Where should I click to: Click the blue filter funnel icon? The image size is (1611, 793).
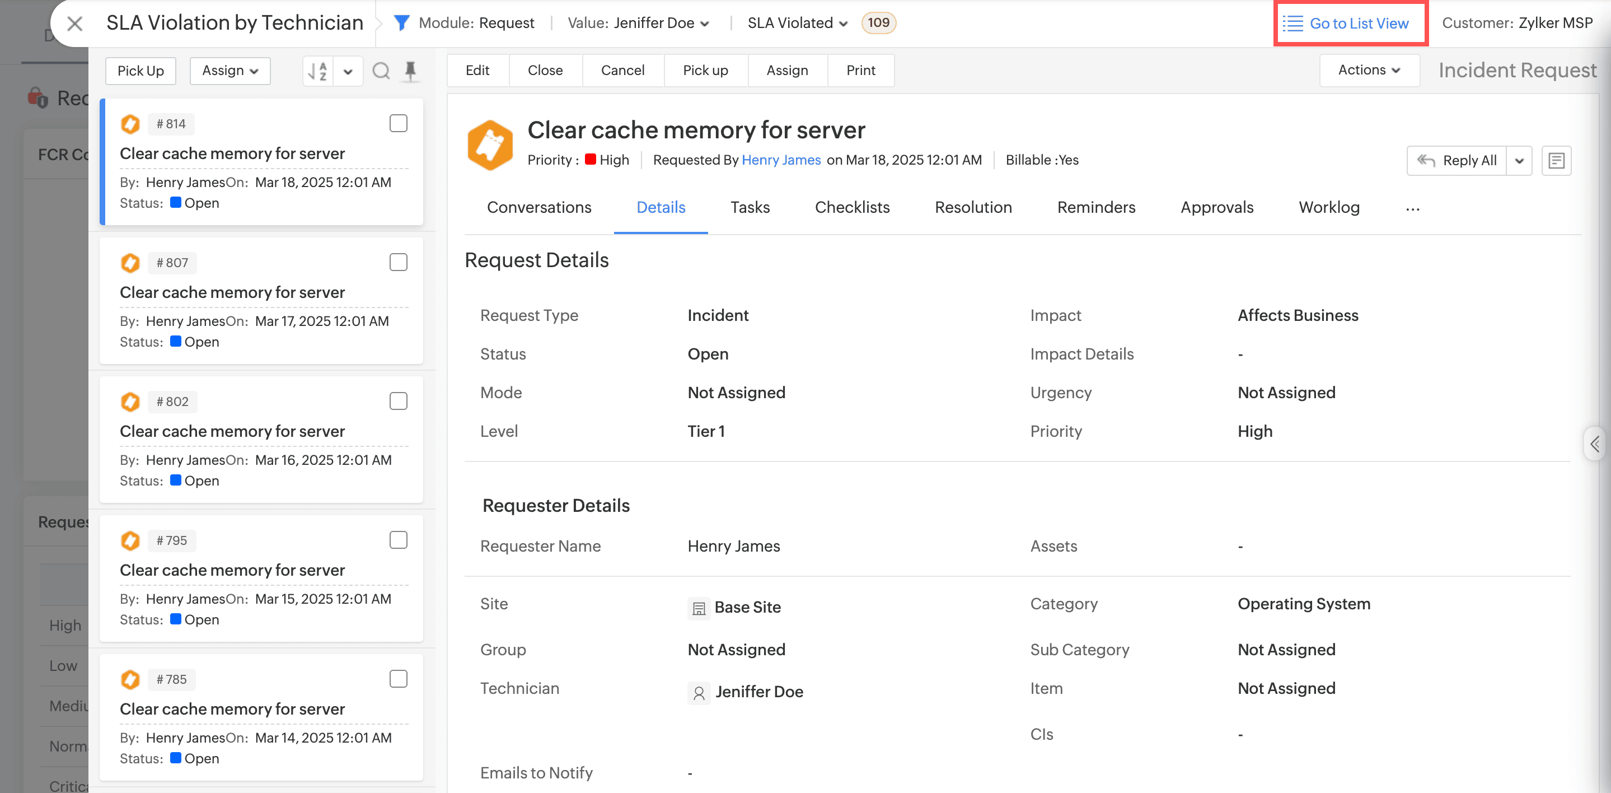click(401, 23)
